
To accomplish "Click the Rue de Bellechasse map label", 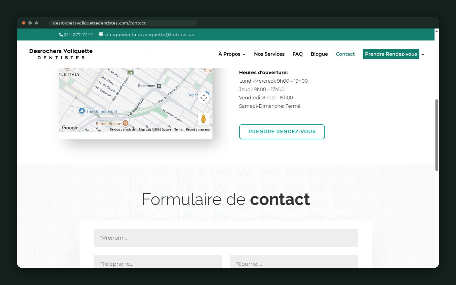I will tap(121, 89).
